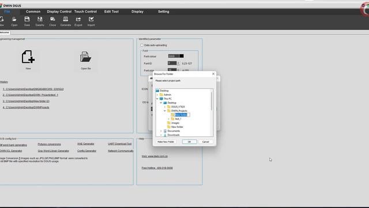Image resolution: width=369 pixels, height=208 pixels.
Task: Expand the test_1 folder node
Action: [x=169, y=119]
